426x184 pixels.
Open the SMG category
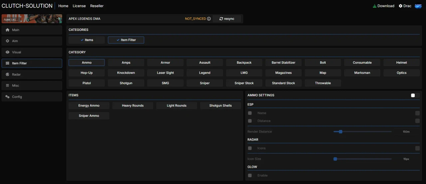click(165, 83)
